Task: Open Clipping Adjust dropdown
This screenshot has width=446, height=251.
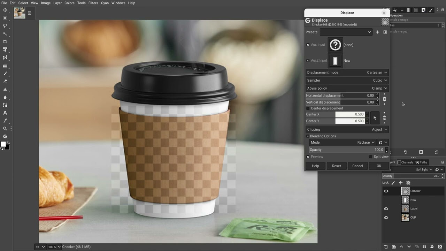Action: click(x=347, y=129)
